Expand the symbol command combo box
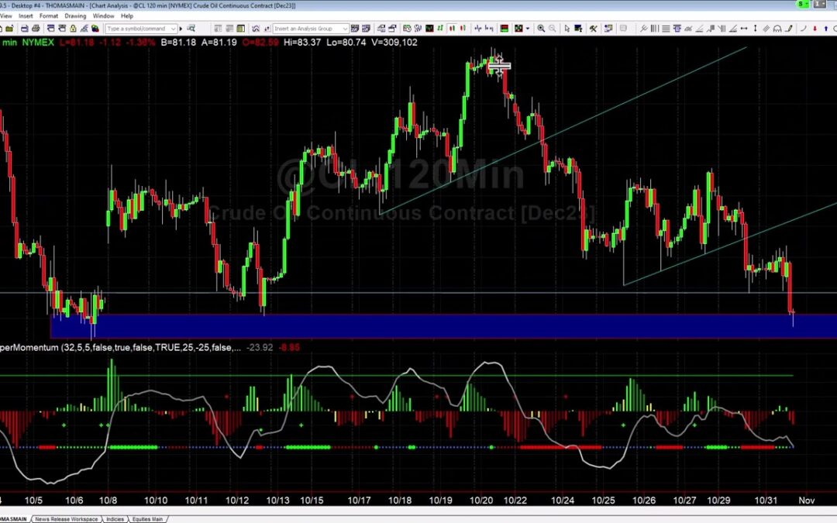837x523 pixels. (x=173, y=29)
